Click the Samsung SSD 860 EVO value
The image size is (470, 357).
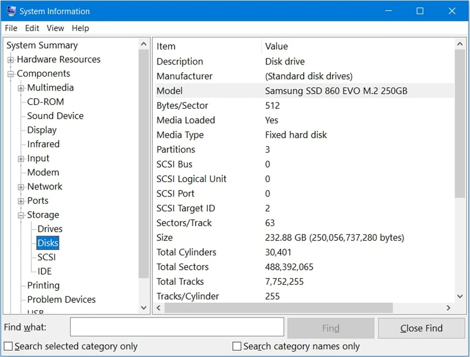pos(336,91)
